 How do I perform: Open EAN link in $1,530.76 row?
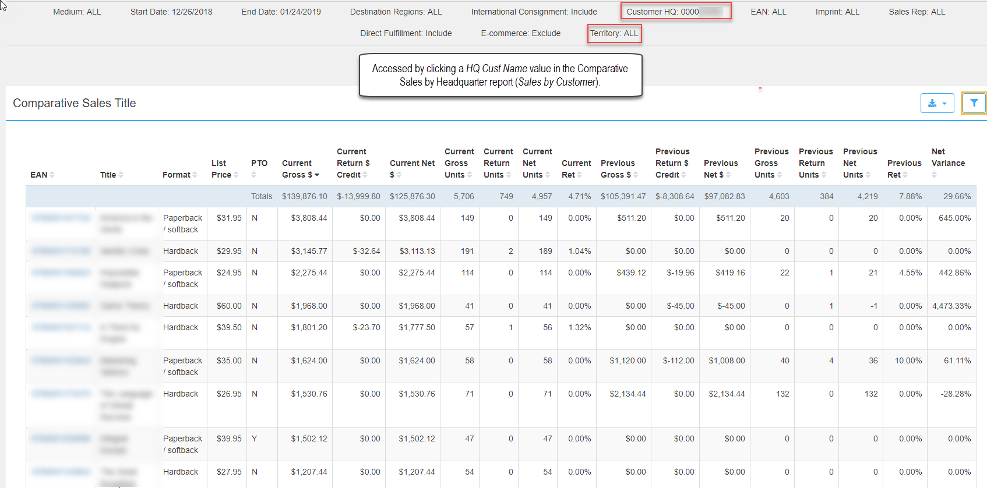[x=61, y=394]
